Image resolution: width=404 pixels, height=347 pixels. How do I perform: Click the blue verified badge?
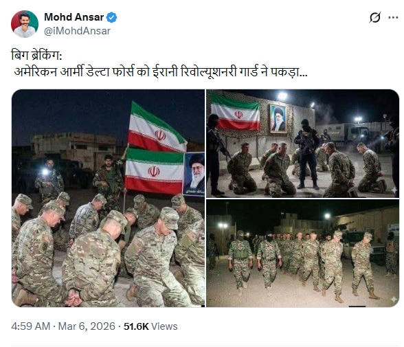pos(112,17)
